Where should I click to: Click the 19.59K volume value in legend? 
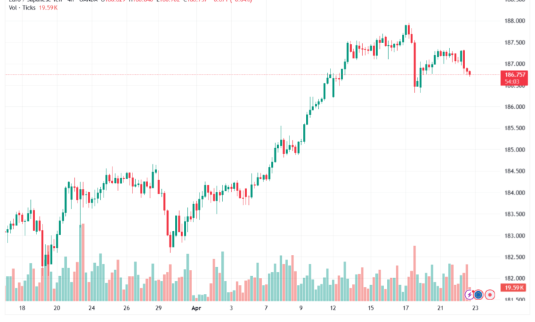(x=48, y=8)
